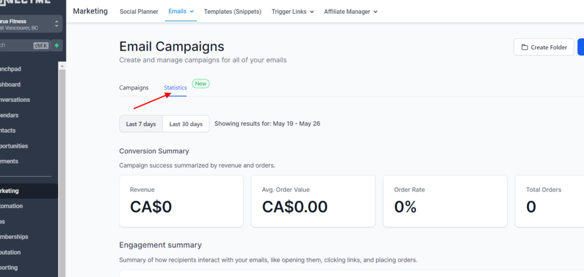Expand the Emails dropdown chevron

pos(192,11)
